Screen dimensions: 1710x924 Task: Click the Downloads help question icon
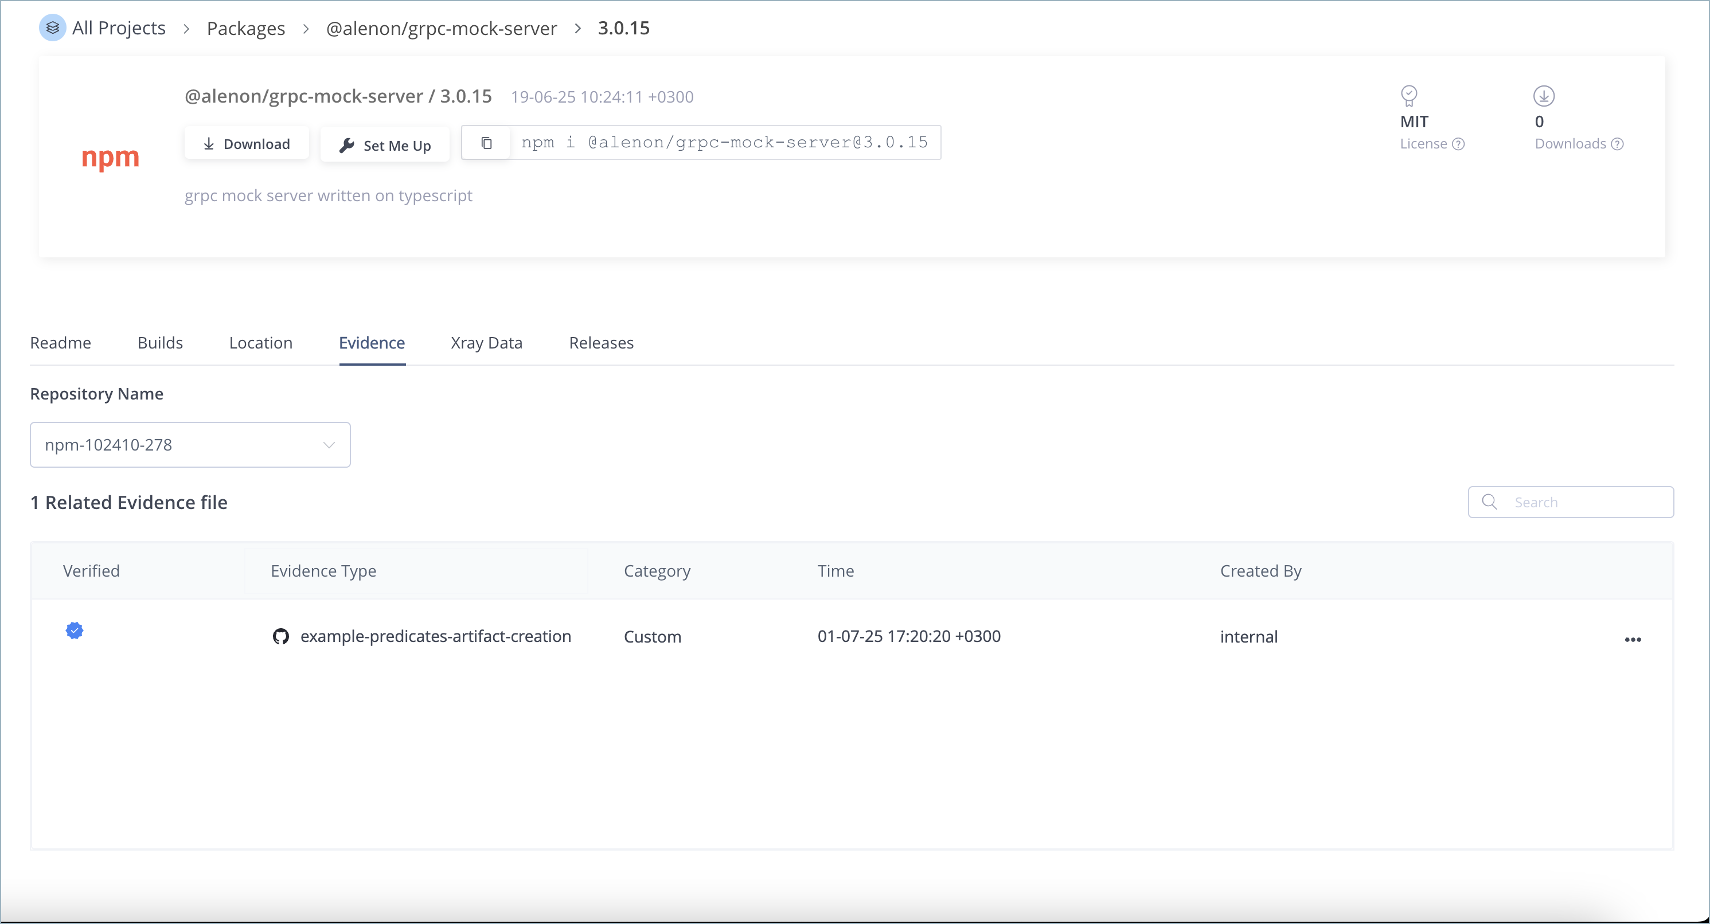point(1618,144)
